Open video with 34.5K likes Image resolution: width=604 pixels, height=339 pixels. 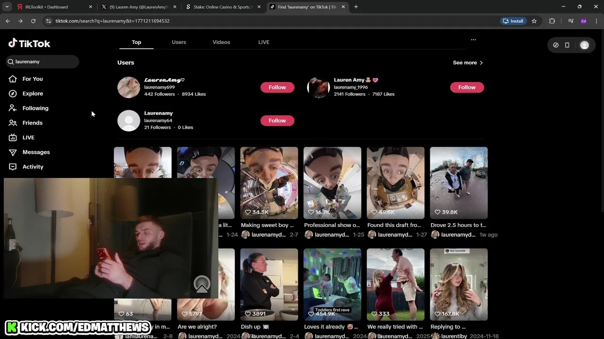pyautogui.click(x=269, y=183)
